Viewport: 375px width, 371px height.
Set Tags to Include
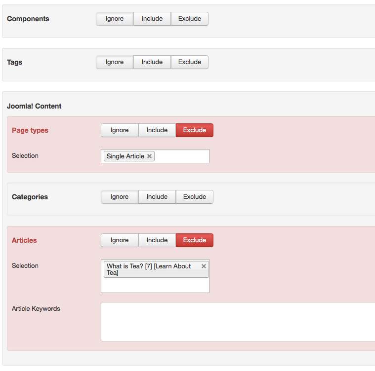point(152,62)
